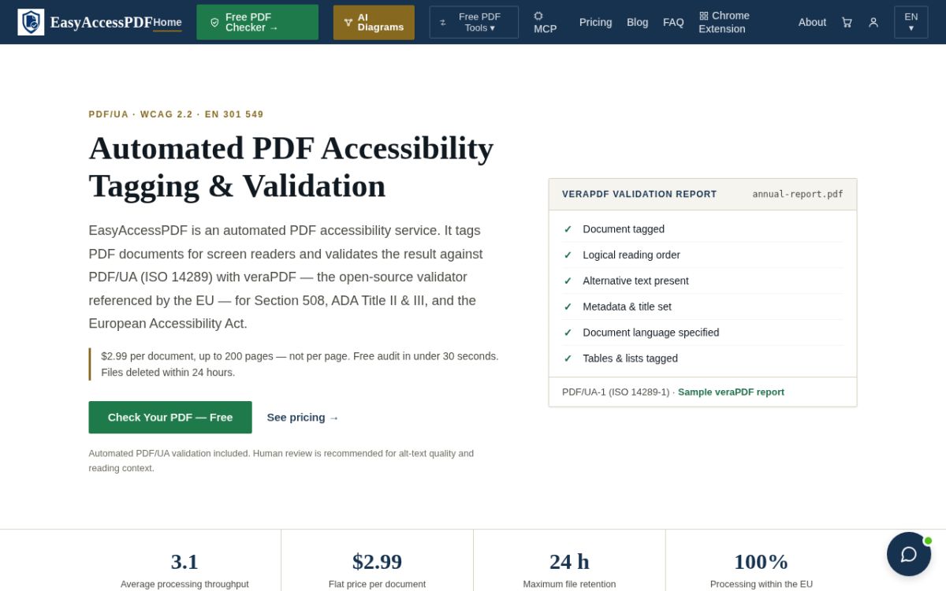Open the EN language selector
The height and width of the screenshot is (591, 946).
click(x=911, y=22)
